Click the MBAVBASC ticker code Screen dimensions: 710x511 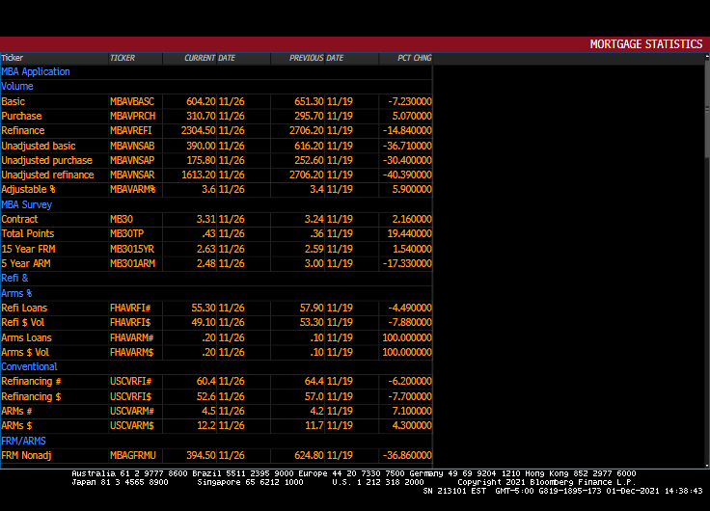click(x=132, y=101)
